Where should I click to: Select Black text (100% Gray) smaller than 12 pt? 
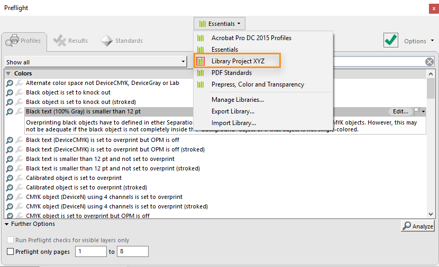point(83,111)
